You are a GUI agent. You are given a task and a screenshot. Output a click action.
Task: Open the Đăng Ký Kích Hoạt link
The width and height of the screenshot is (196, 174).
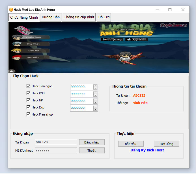(147, 150)
